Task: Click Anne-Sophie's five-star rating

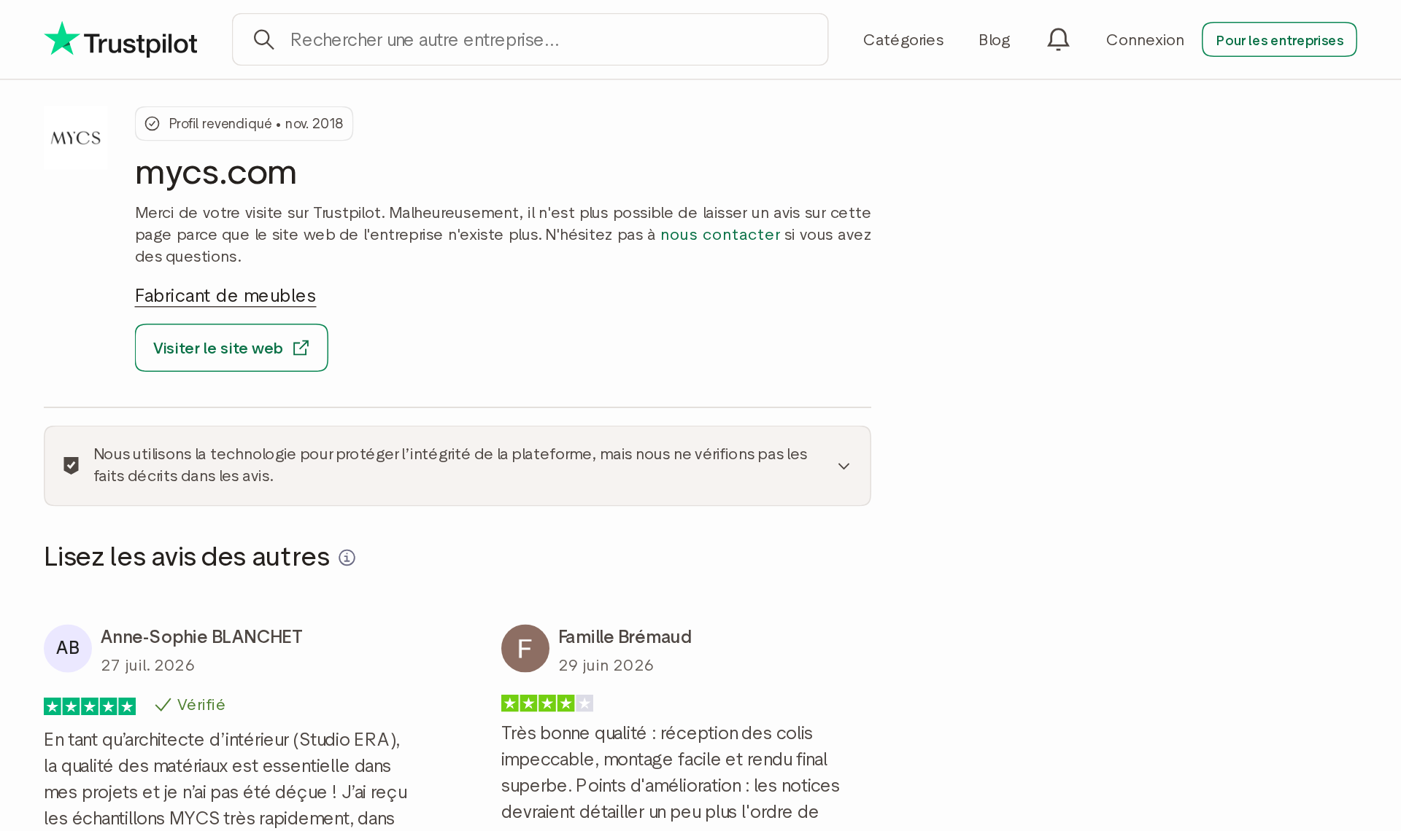Action: coord(90,706)
